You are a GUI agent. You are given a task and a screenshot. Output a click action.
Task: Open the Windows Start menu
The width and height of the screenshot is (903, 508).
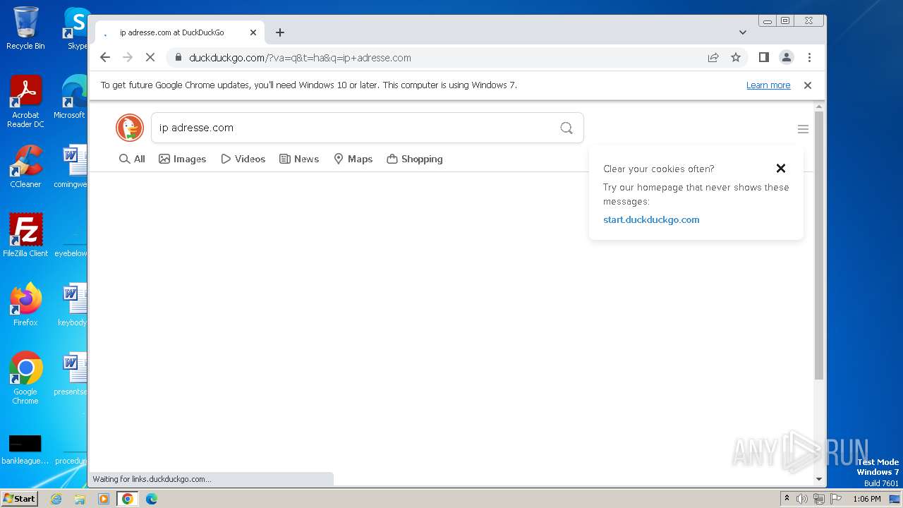tap(20, 498)
